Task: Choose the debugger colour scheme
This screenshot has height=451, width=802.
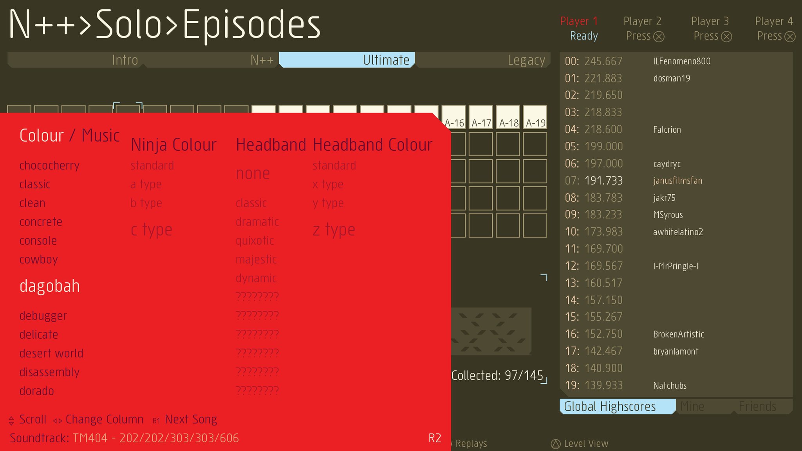Action: [43, 316]
